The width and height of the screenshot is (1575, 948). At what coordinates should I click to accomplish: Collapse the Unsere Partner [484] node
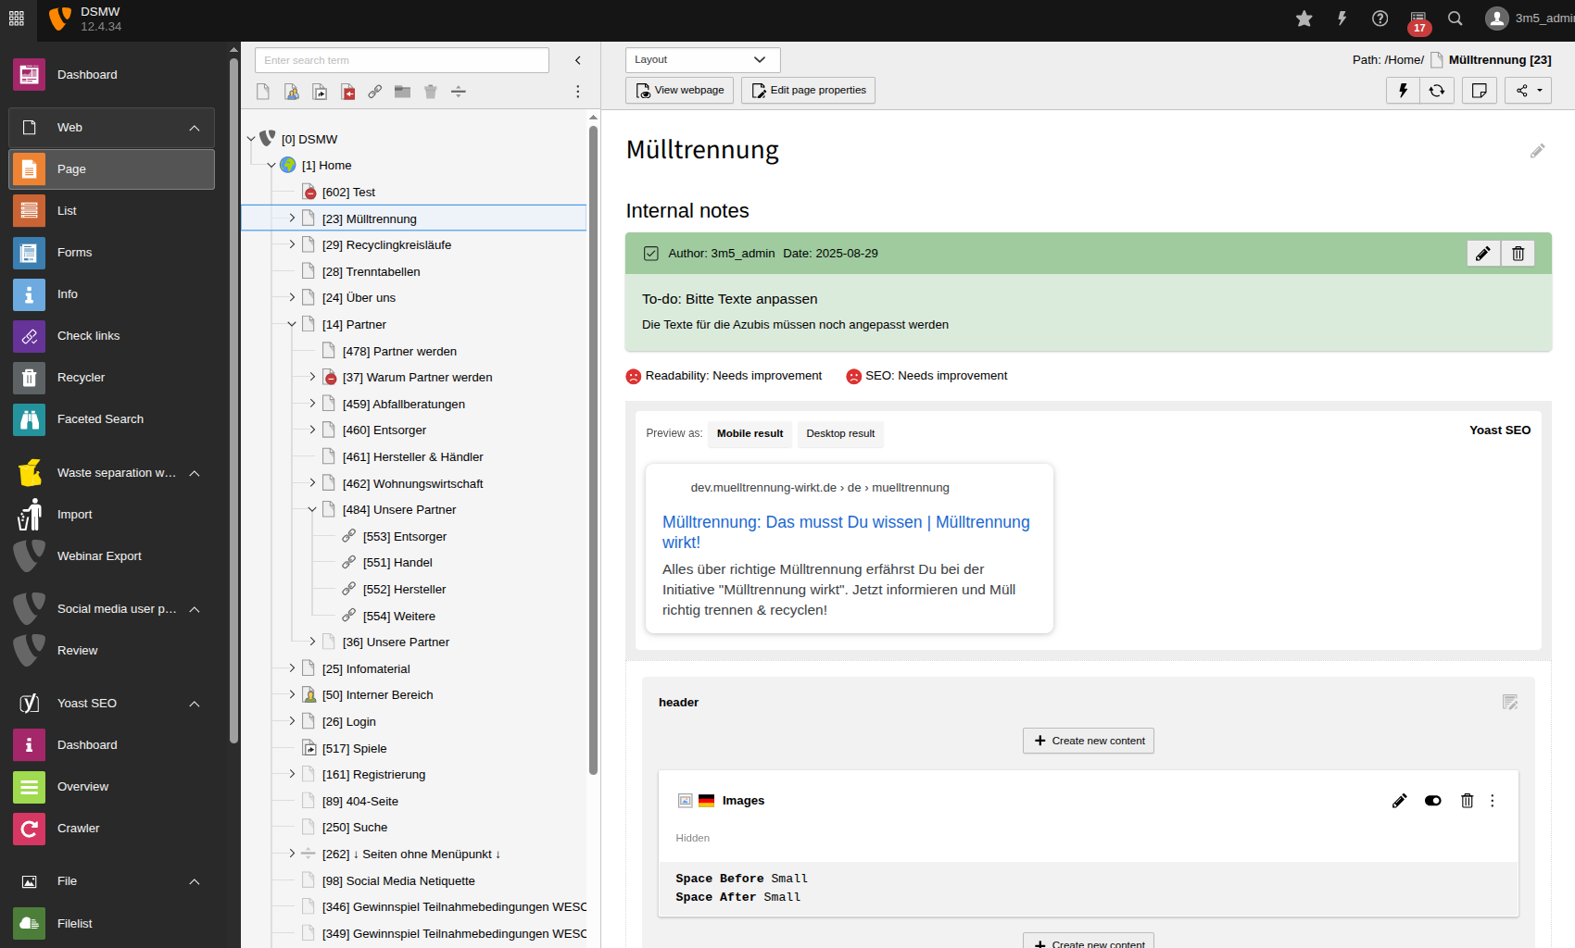coord(312,510)
